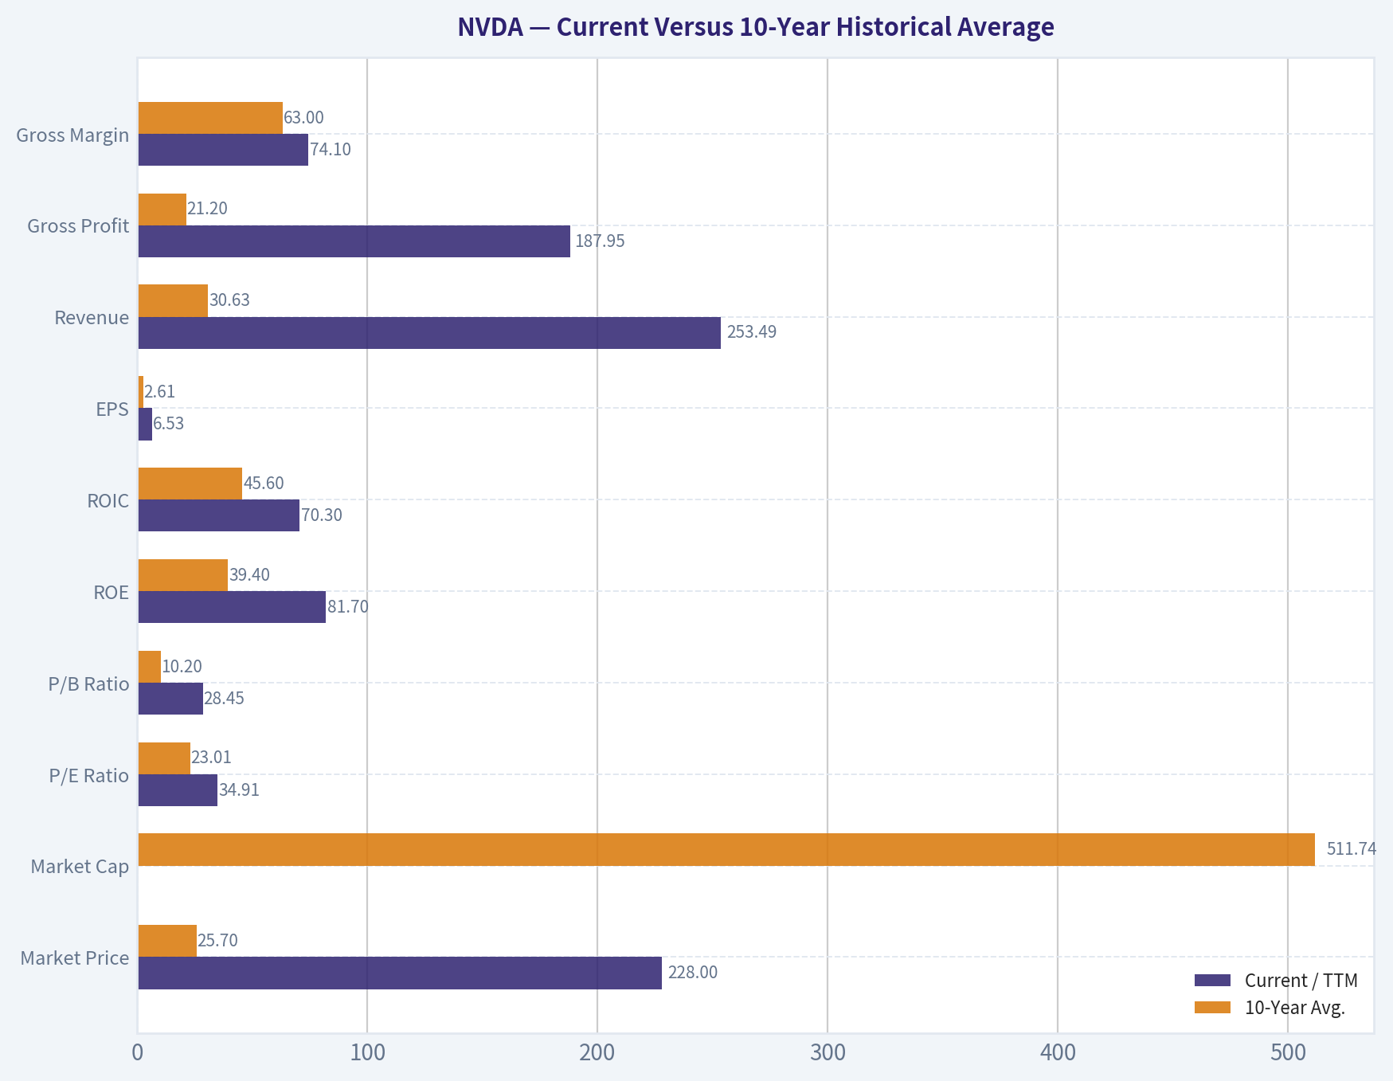Viewport: 1393px width, 1081px height.
Task: Select the 10-Year Avg. legend label
Action: 1295,1008
